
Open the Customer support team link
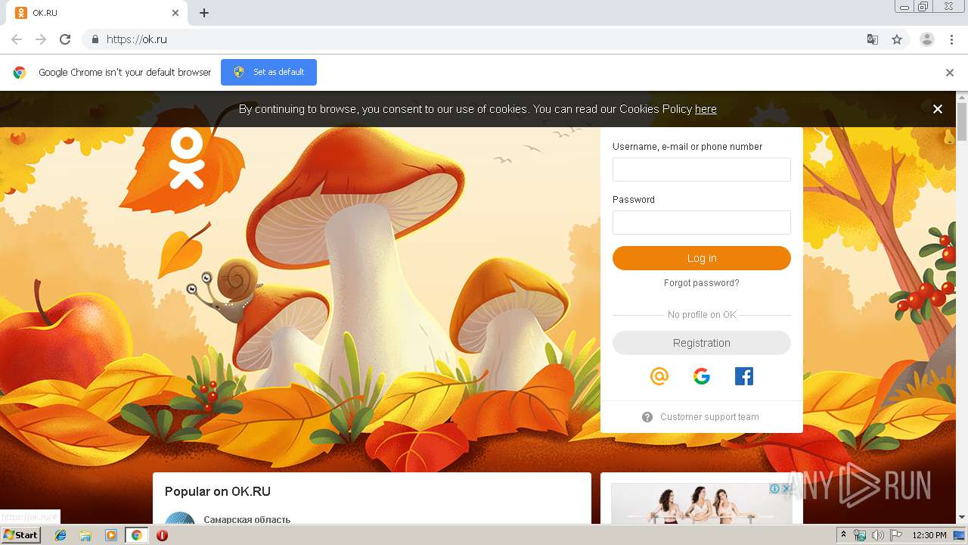pos(709,417)
